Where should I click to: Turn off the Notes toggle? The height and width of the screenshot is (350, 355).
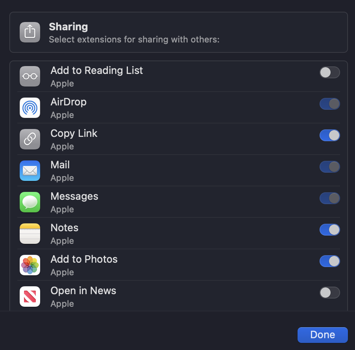(330, 230)
